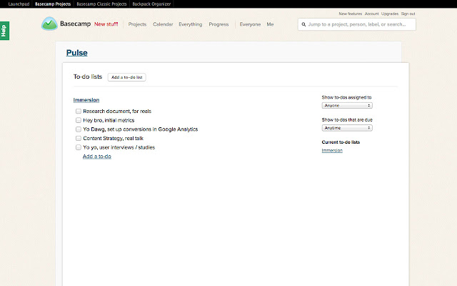Open the Everyone navigation item
The height and width of the screenshot is (286, 457).
point(250,24)
